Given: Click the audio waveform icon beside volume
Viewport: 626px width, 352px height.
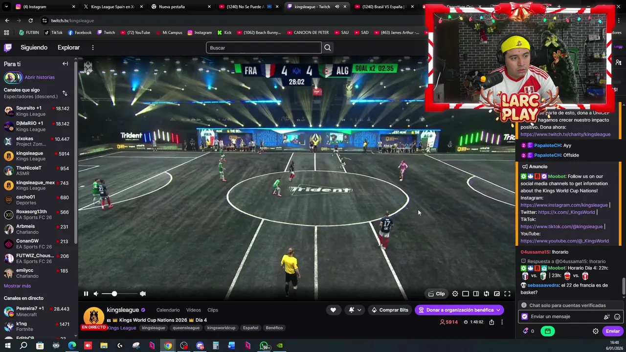Looking at the screenshot, I should pos(143,294).
